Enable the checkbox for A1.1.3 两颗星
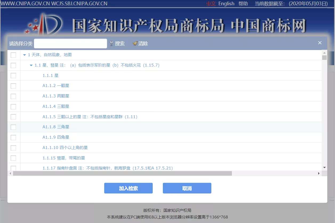 pos(13,96)
